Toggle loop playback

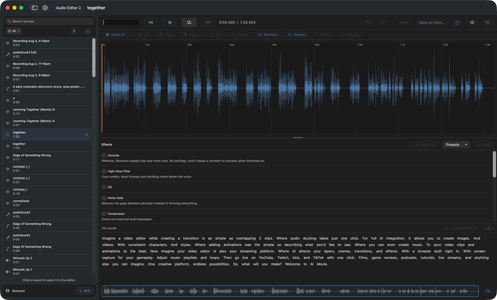point(189,22)
